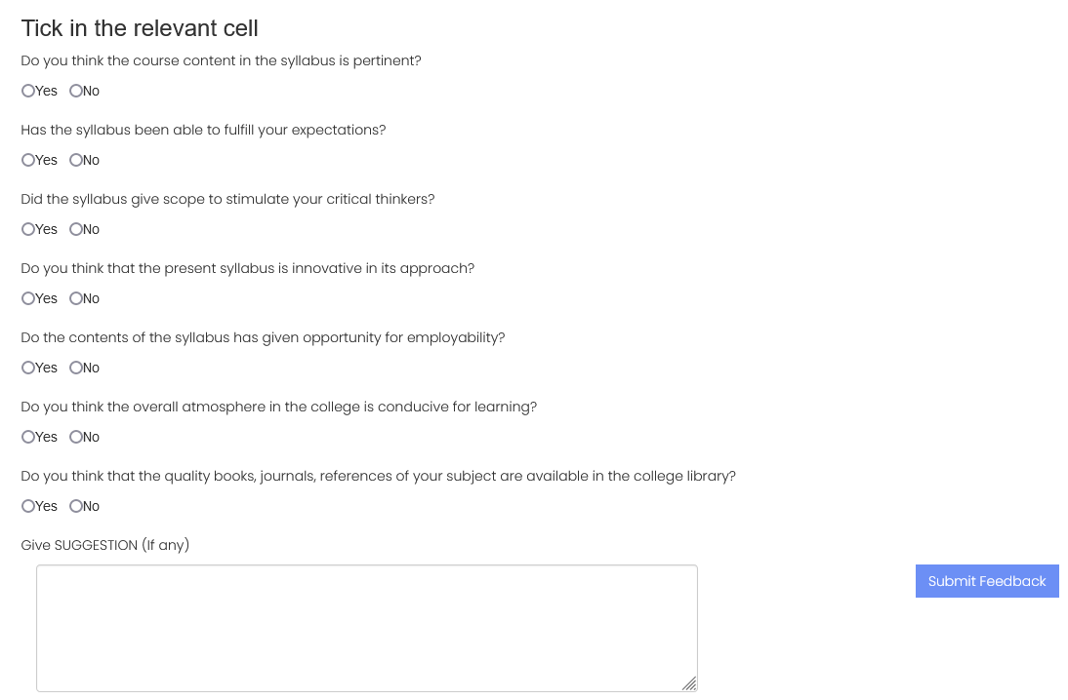
Task: Mark Yes for library books availability
Action: click(x=28, y=506)
